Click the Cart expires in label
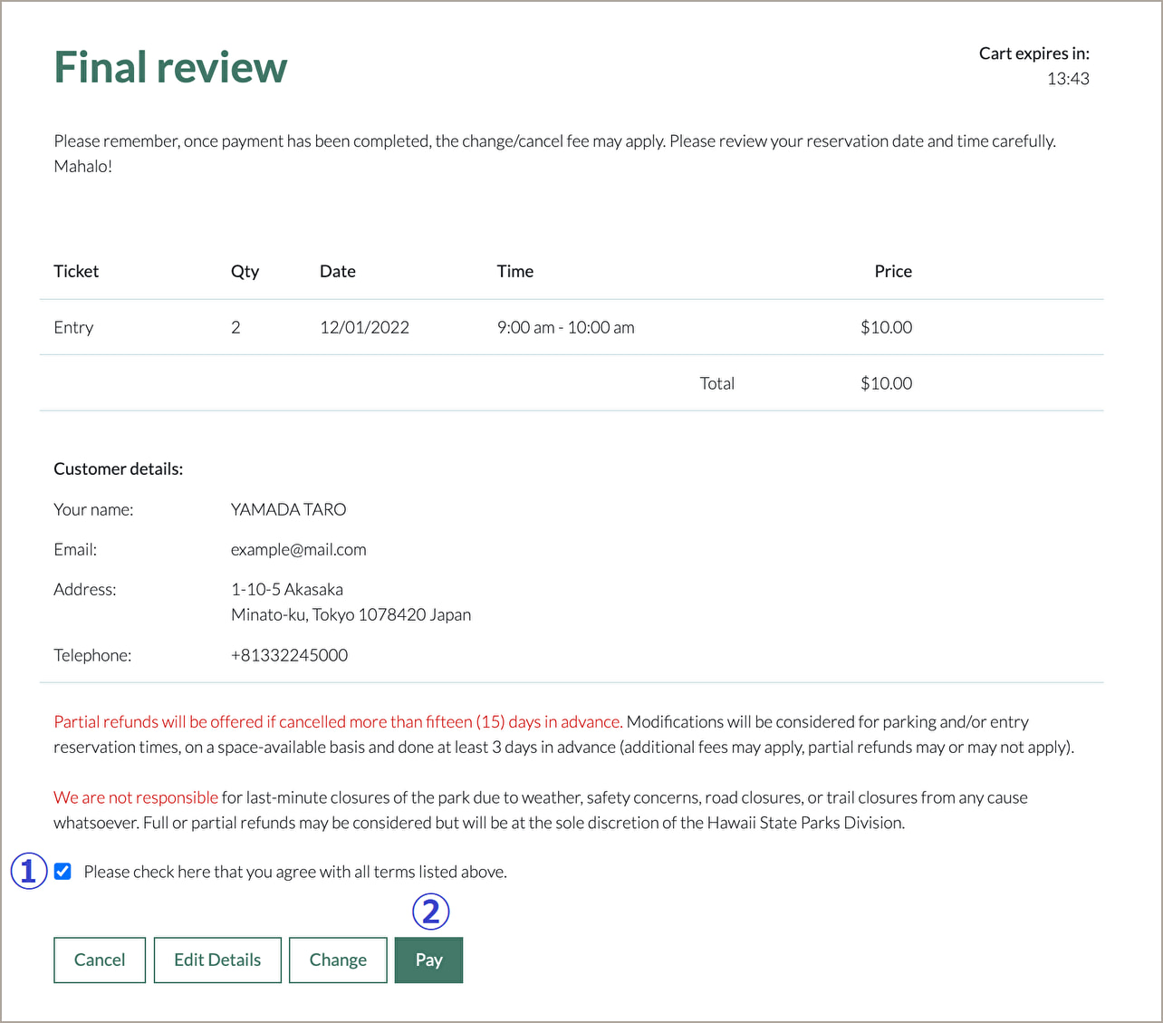Screen dimensions: 1163x1023 click(x=1034, y=53)
